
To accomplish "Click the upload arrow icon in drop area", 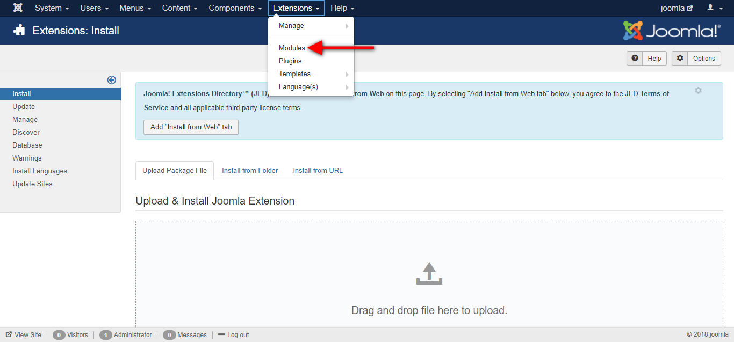I will (x=429, y=273).
